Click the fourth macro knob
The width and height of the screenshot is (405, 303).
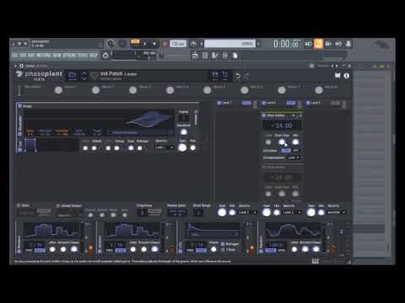coord(170,90)
